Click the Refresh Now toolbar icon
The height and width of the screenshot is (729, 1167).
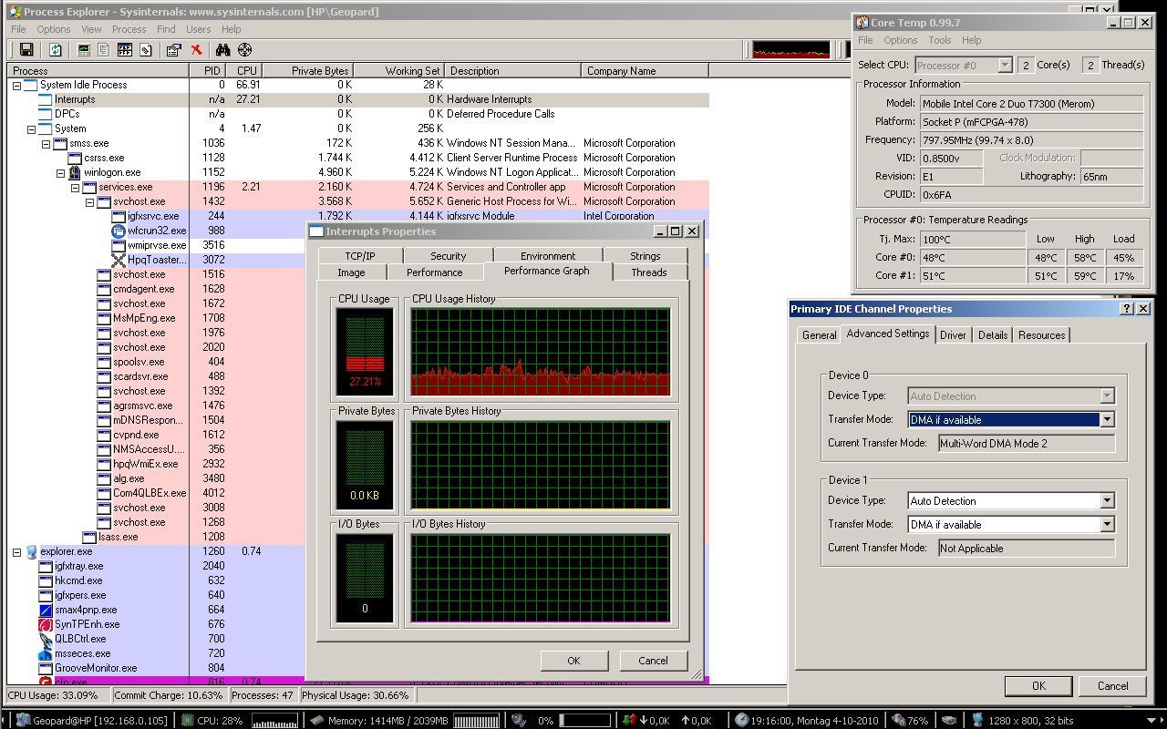tap(56, 50)
